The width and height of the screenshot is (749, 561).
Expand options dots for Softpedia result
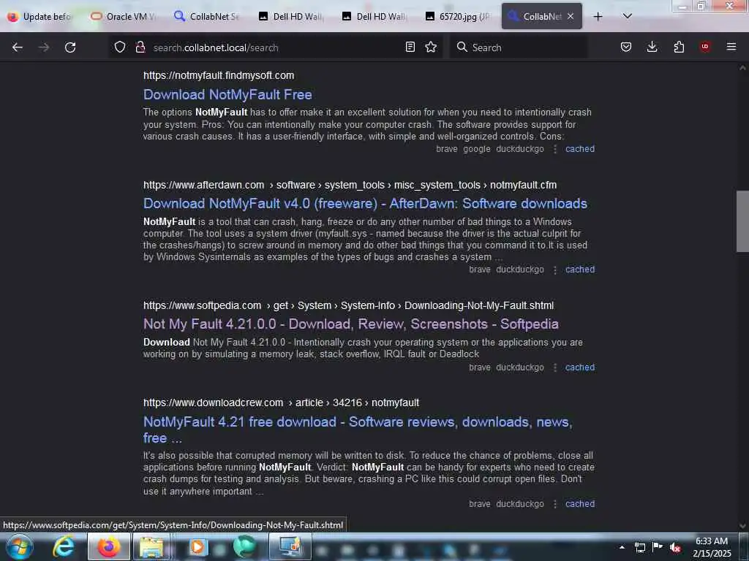554,368
